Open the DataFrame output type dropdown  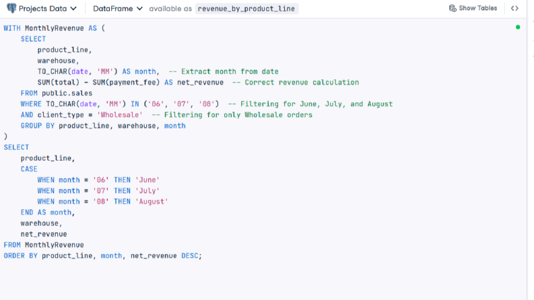click(x=118, y=9)
